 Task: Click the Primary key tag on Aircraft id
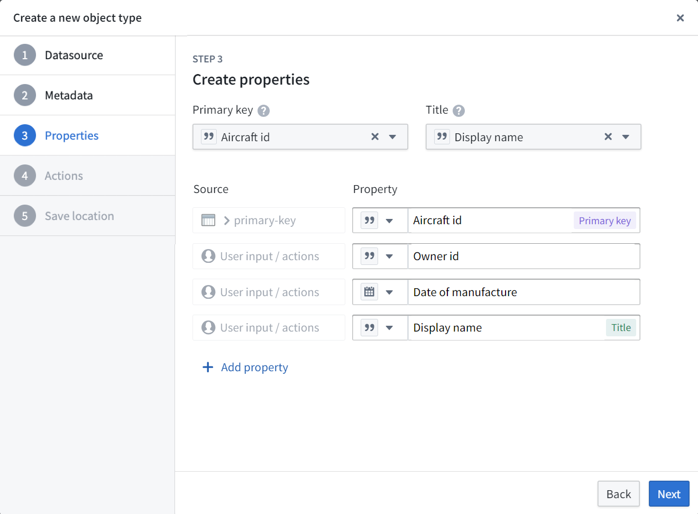click(x=605, y=221)
